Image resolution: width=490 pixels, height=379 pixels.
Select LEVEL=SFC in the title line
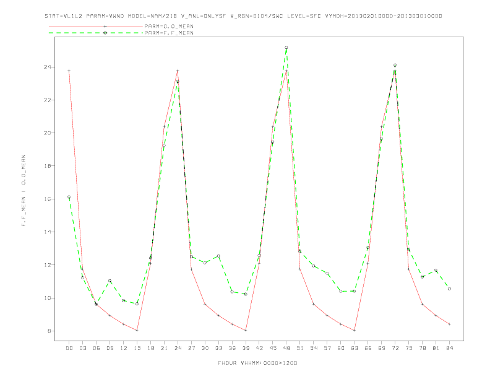pyautogui.click(x=304, y=16)
